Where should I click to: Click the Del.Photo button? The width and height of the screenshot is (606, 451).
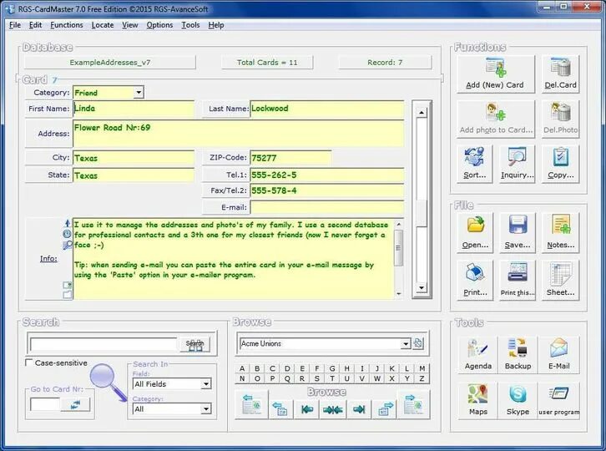(560, 119)
